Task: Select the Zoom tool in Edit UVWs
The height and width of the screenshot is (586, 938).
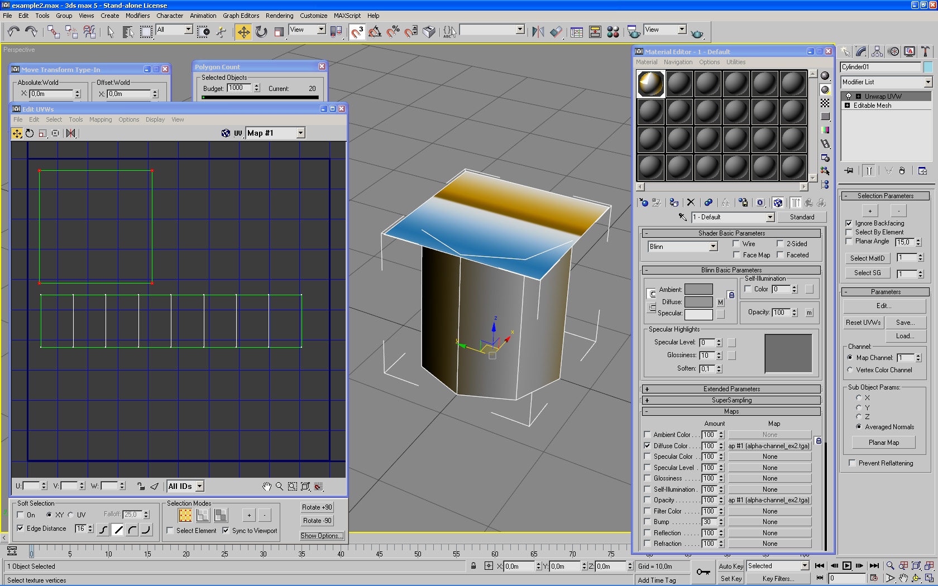Action: click(x=279, y=487)
